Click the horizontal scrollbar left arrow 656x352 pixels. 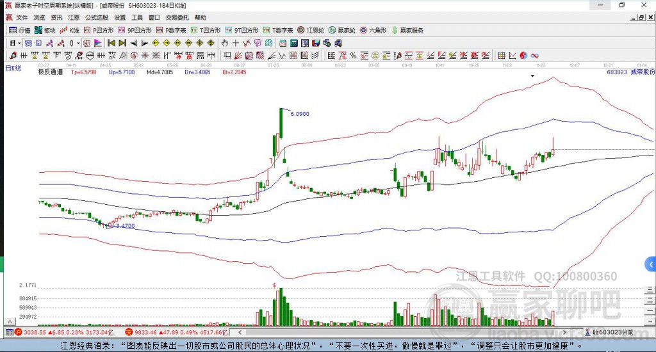[240, 332]
